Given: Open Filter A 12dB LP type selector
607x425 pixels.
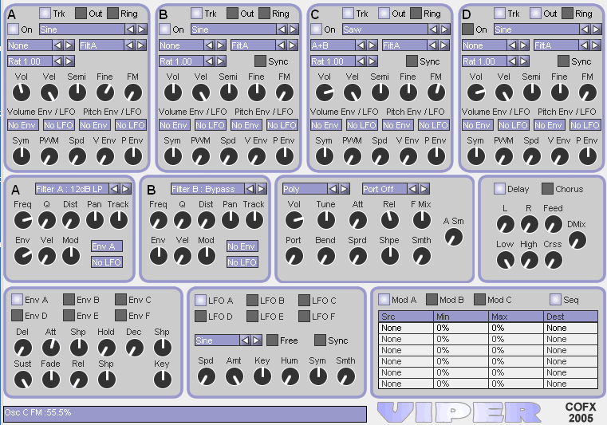Looking at the screenshot, I should point(72,189).
